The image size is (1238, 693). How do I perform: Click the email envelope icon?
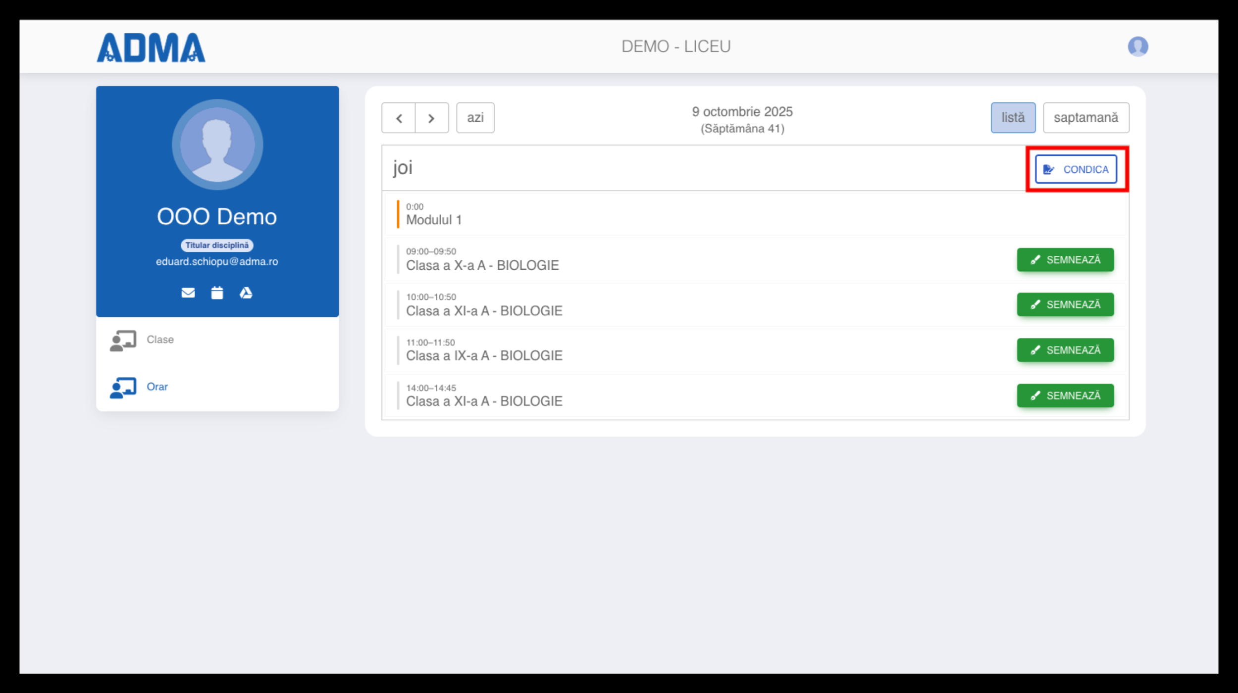(x=188, y=293)
